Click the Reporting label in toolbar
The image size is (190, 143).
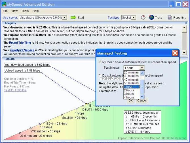pos(180,18)
